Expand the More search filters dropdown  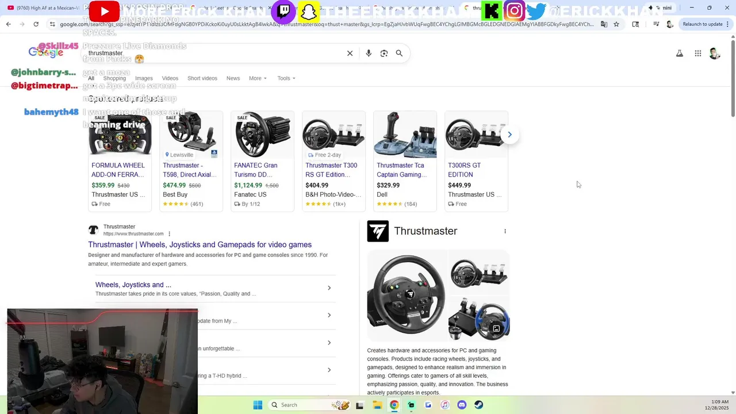click(258, 78)
